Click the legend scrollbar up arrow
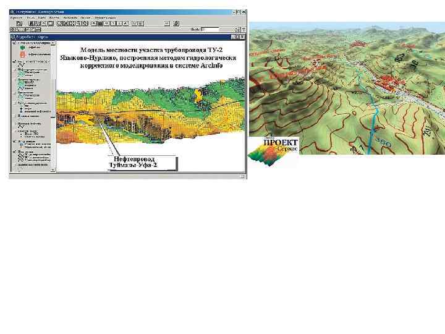Viewport: 445px width, 334px height. click(x=53, y=43)
